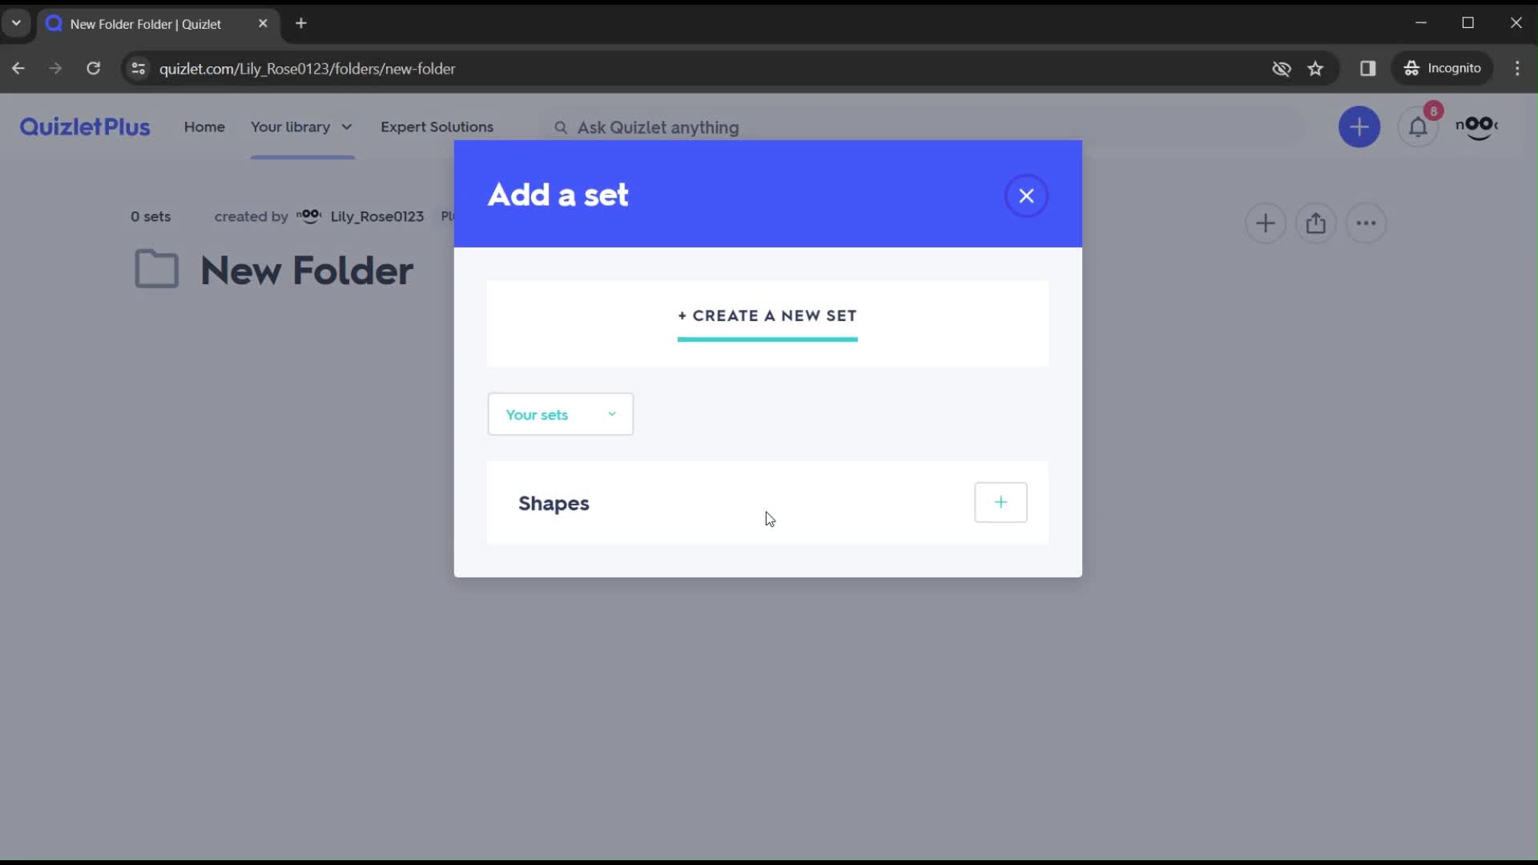Click the blue plus create button top right

click(1362, 127)
